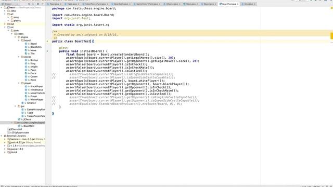Select the BoardTest class in tree

29,126
